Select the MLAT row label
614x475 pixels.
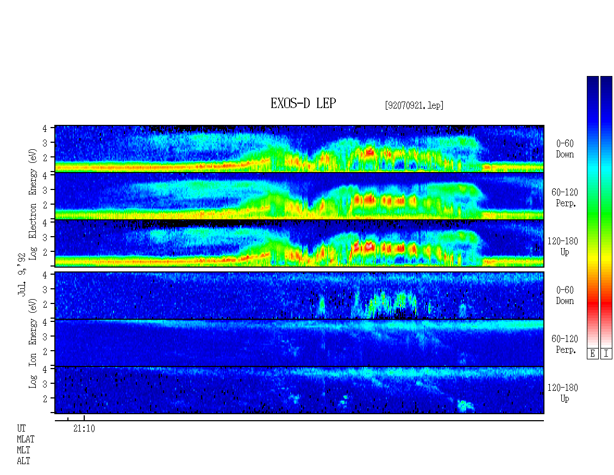point(26,439)
